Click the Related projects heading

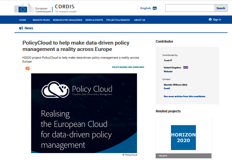[168, 111]
